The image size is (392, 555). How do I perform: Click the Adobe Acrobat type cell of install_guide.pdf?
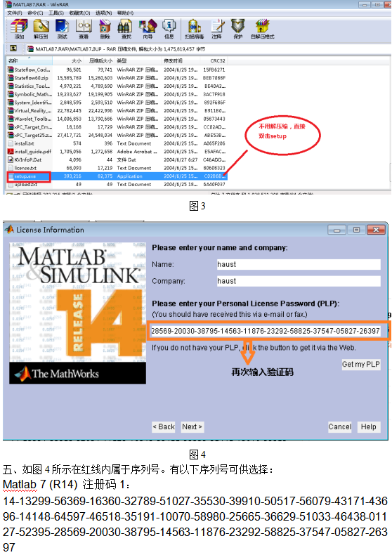137,152
